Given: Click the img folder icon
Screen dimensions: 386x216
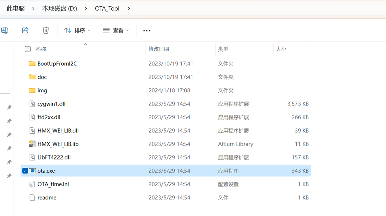Looking at the screenshot, I should point(32,90).
